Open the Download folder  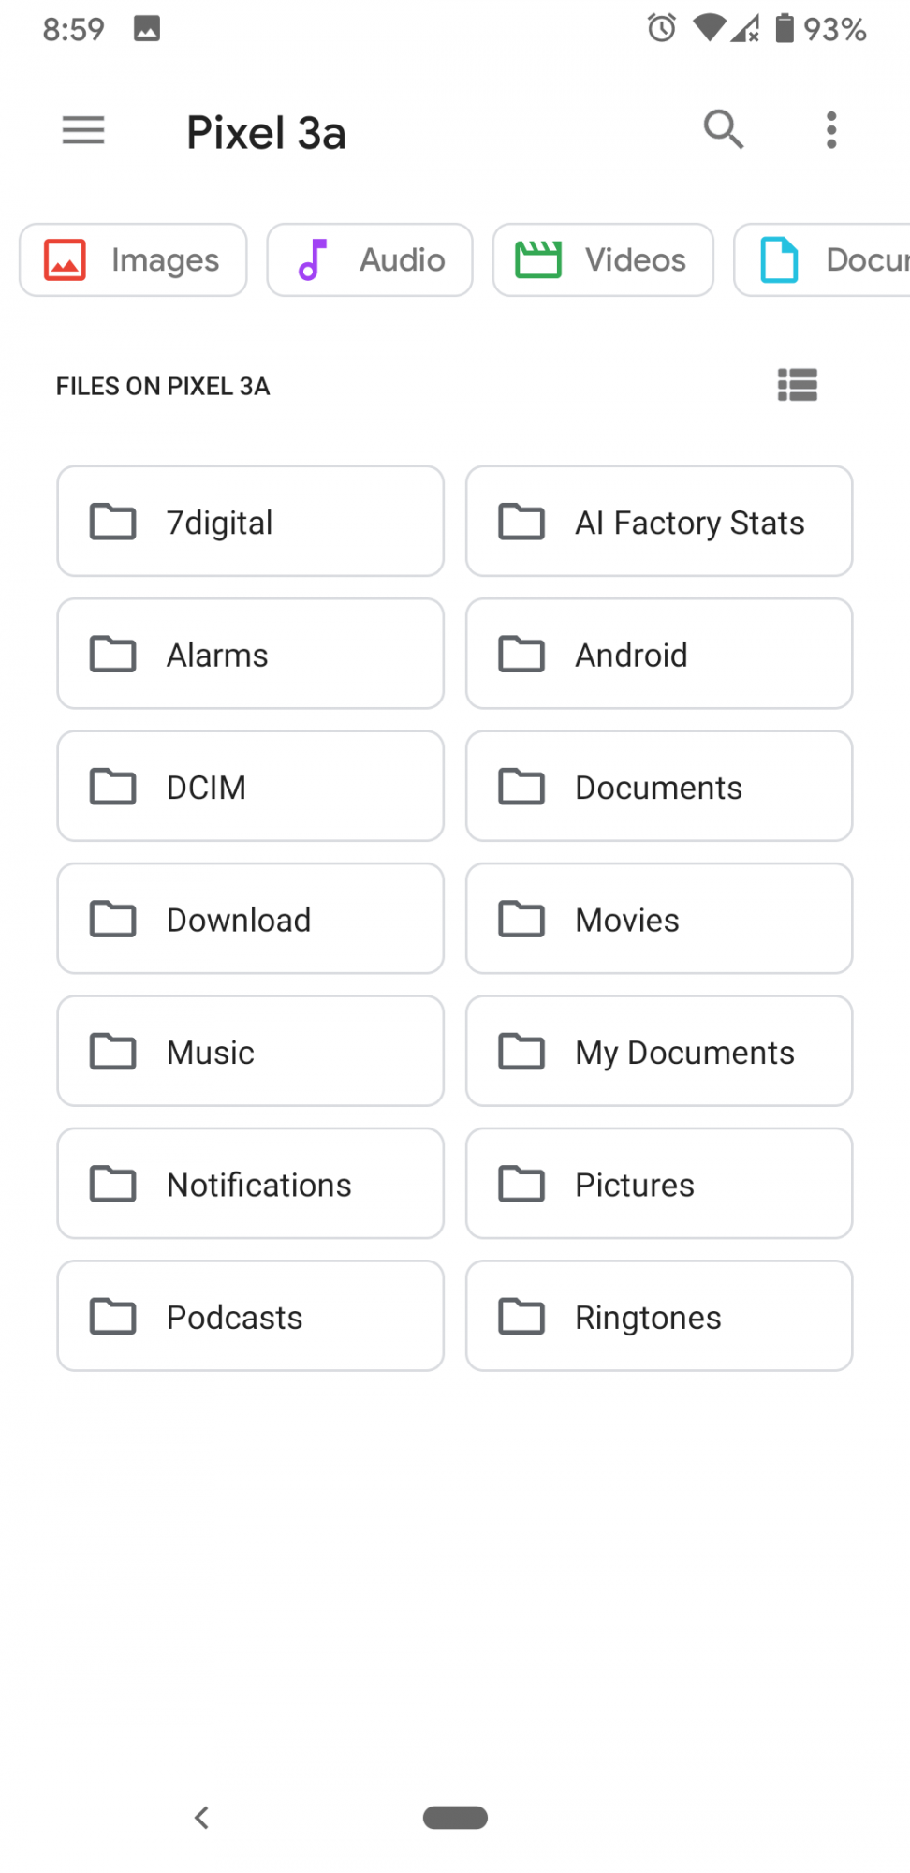[250, 920]
